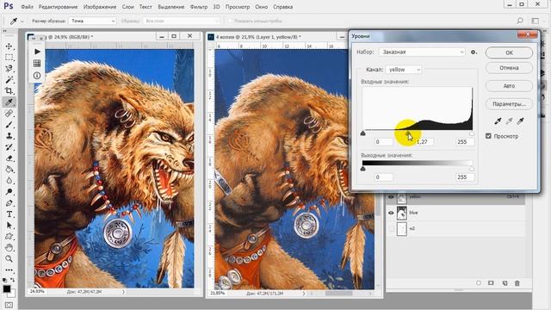The height and width of the screenshot is (310, 551).
Task: Click the input black point slider handle
Action: 363,133
